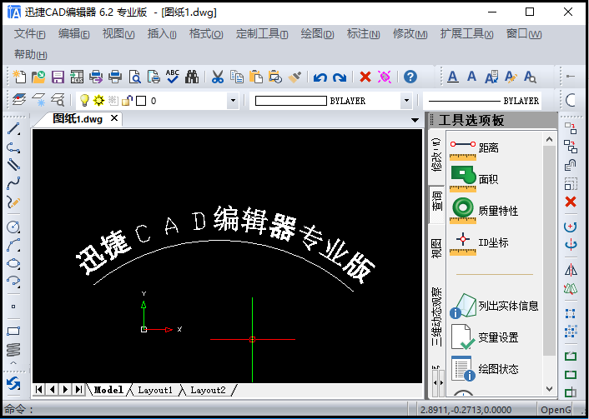Viewport: 589px width, 419px height.
Task: Open the 绘图 menu
Action: (317, 34)
